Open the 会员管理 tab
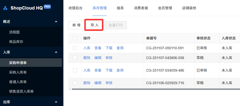 pos(165,8)
